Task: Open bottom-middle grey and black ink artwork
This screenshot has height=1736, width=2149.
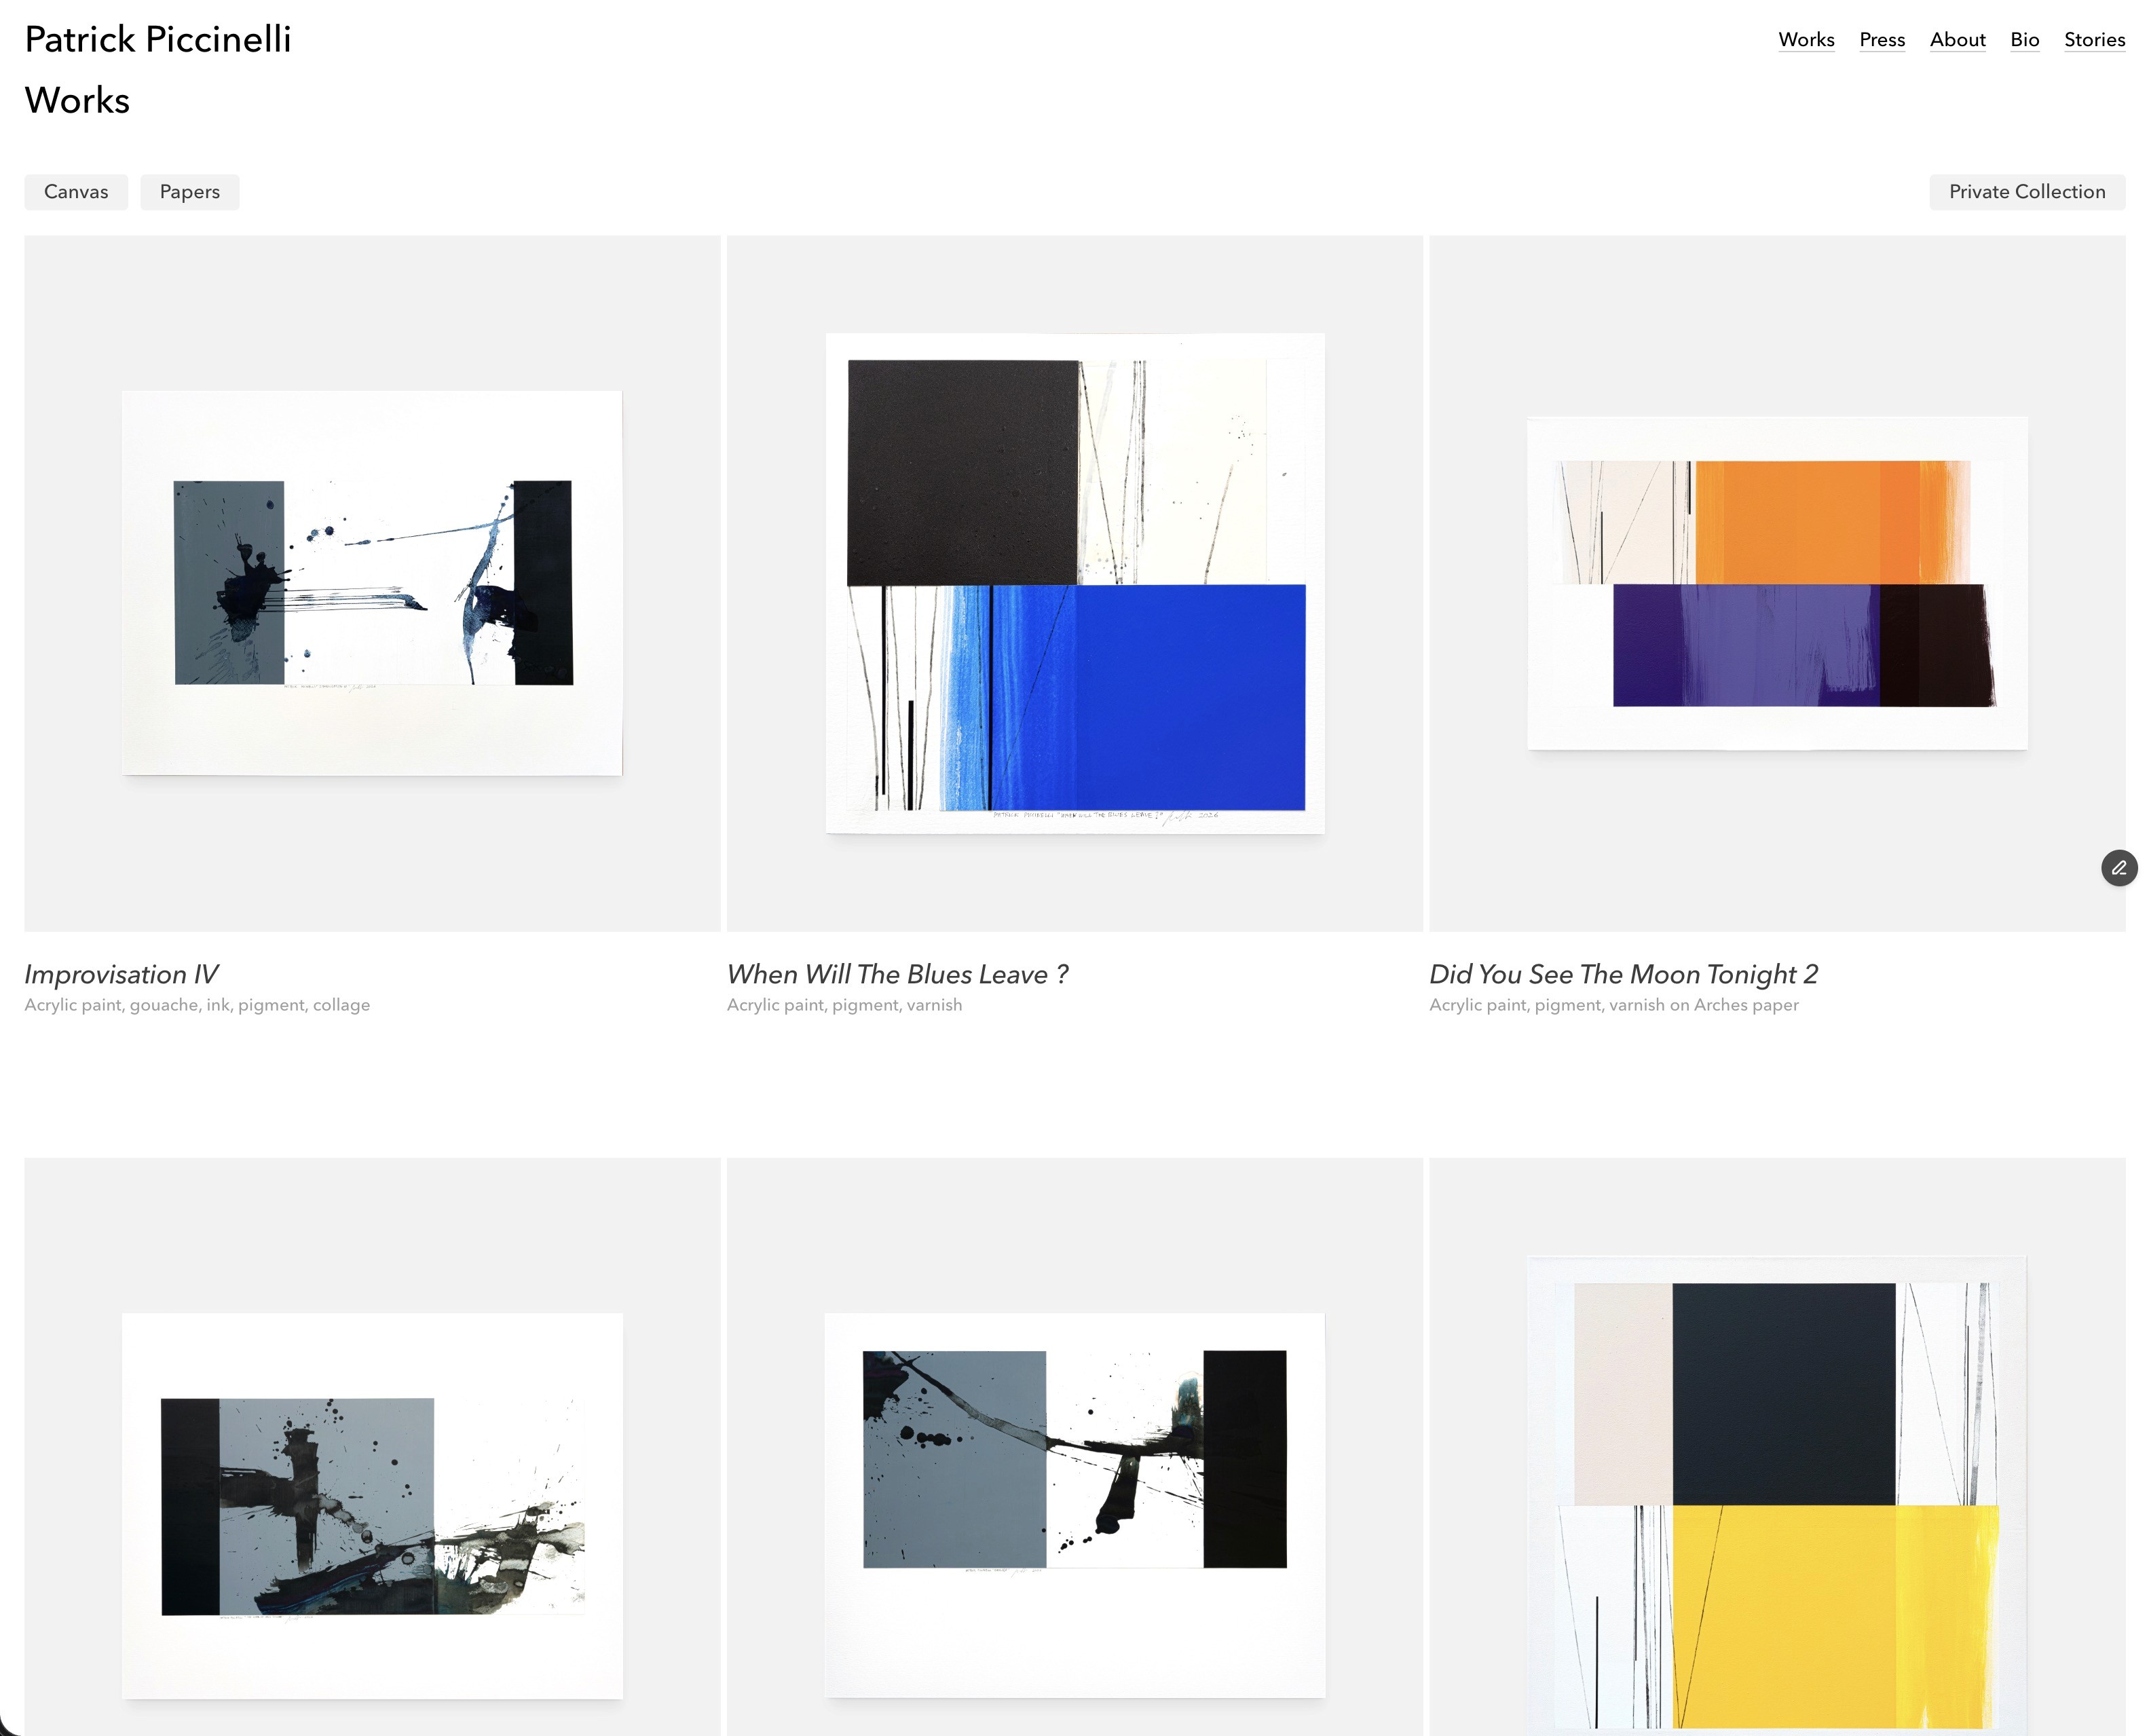Action: [x=1074, y=1505]
